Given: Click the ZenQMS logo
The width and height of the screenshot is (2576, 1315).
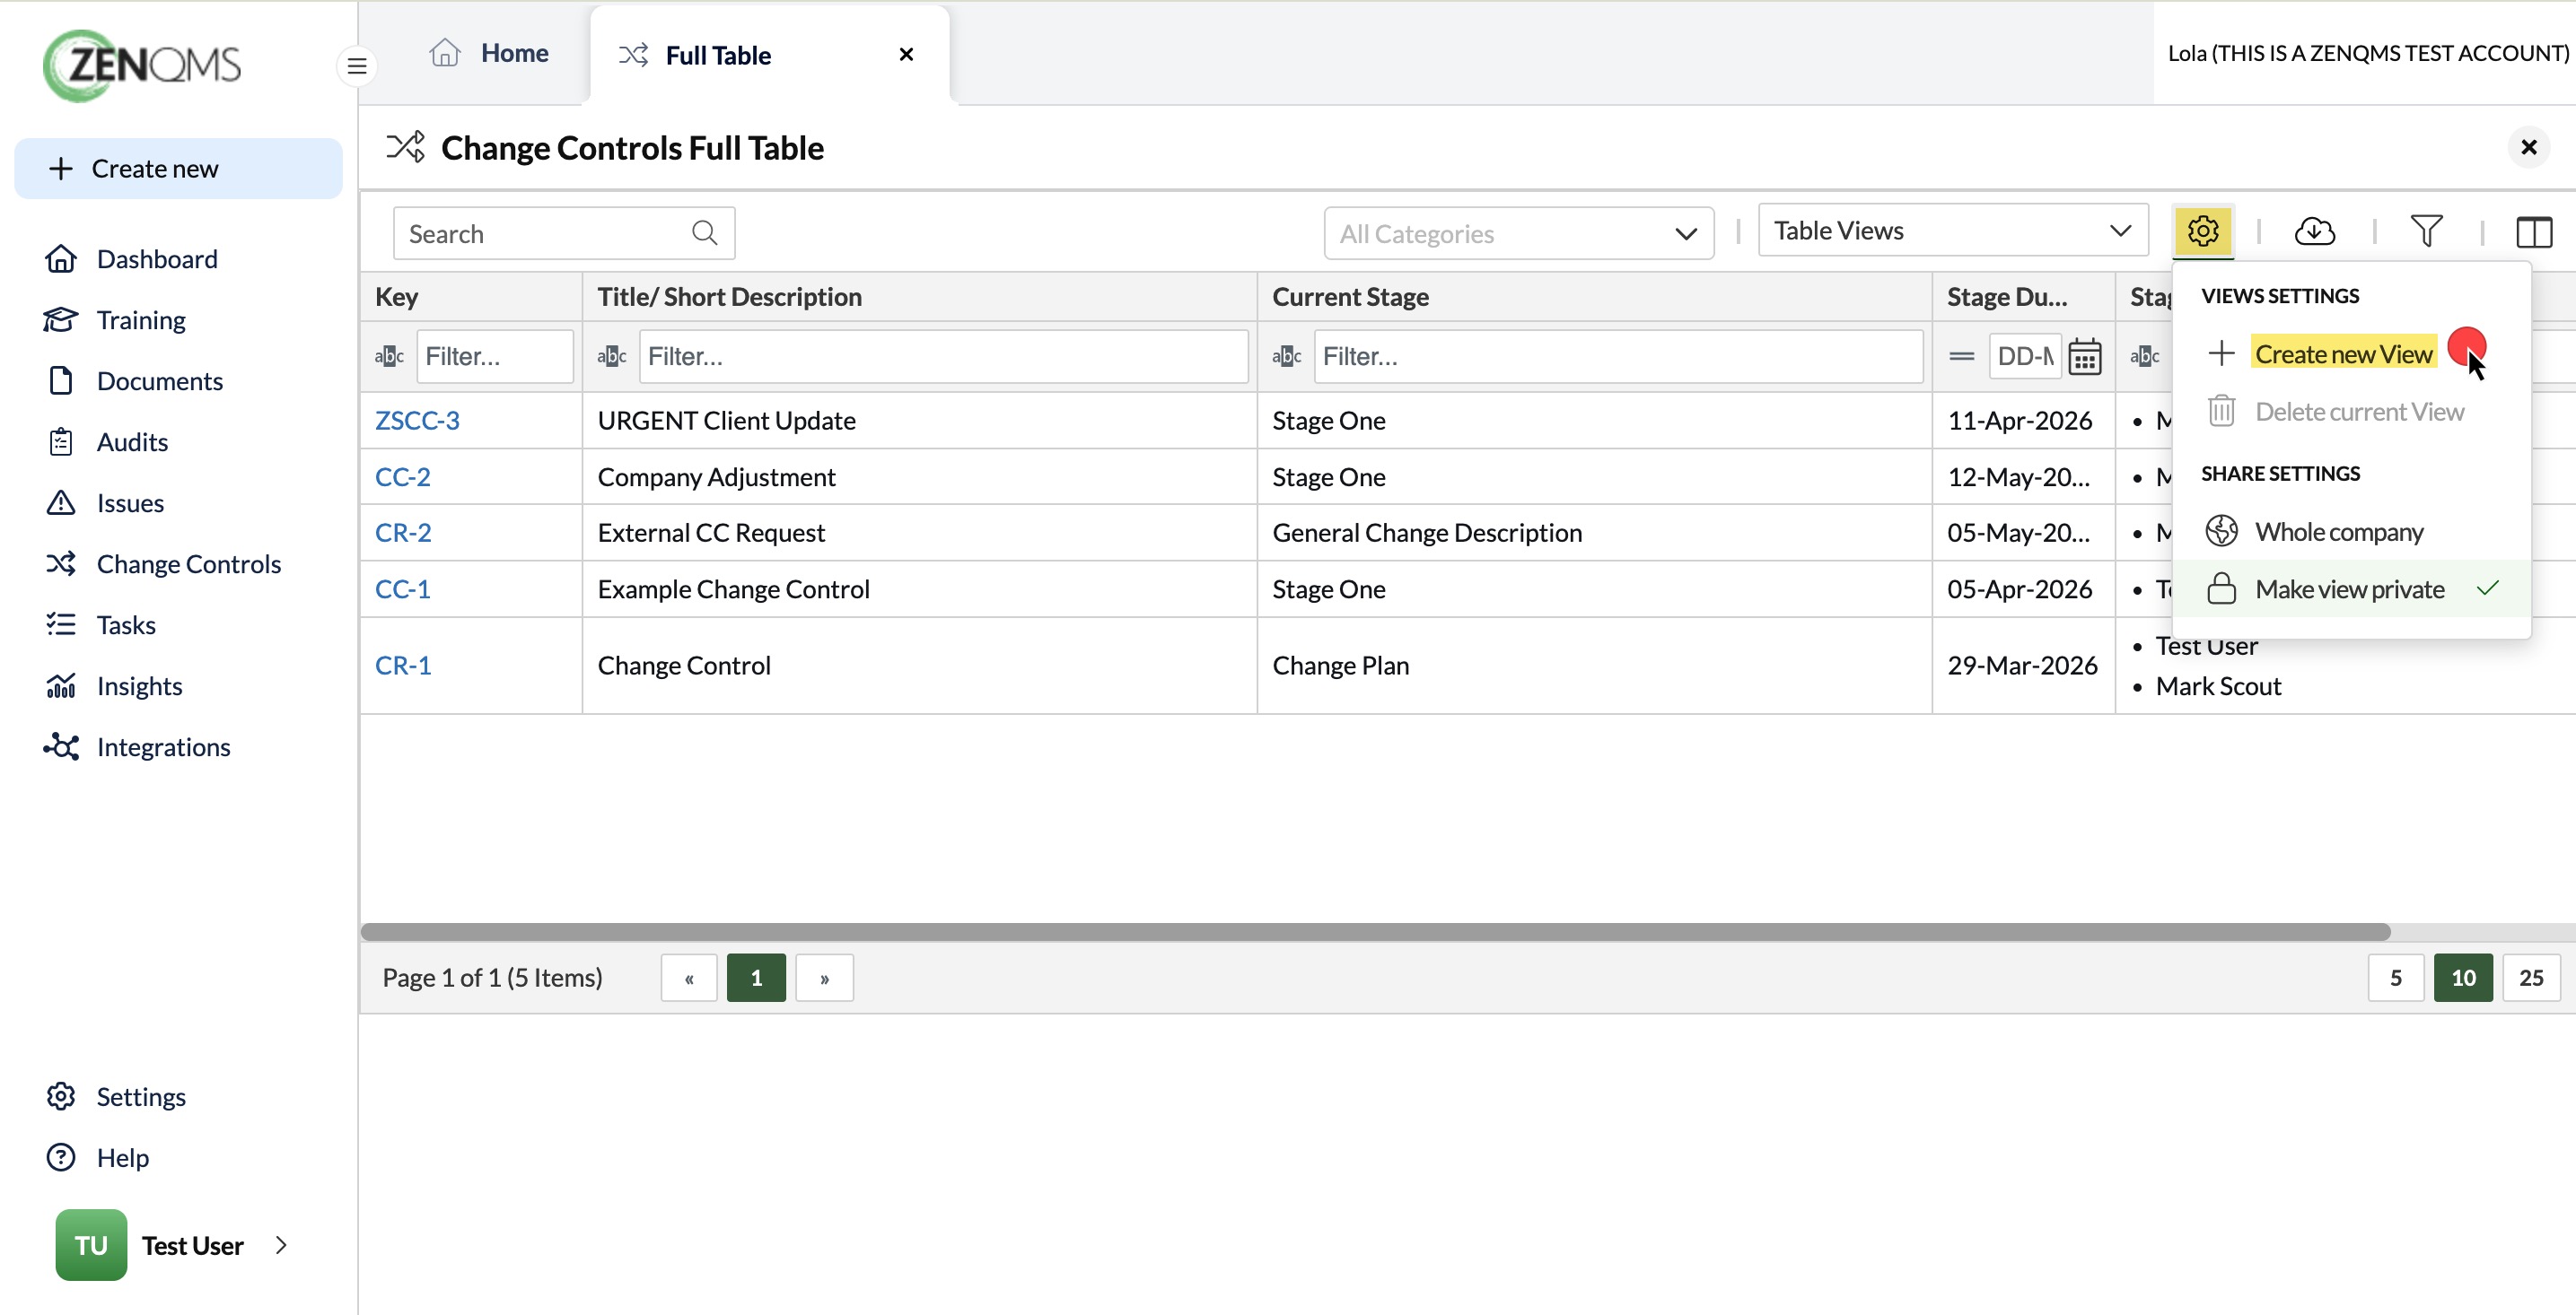Looking at the screenshot, I should pyautogui.click(x=142, y=65).
